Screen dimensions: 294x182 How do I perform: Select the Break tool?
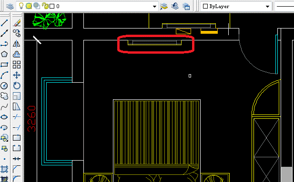point(17,149)
